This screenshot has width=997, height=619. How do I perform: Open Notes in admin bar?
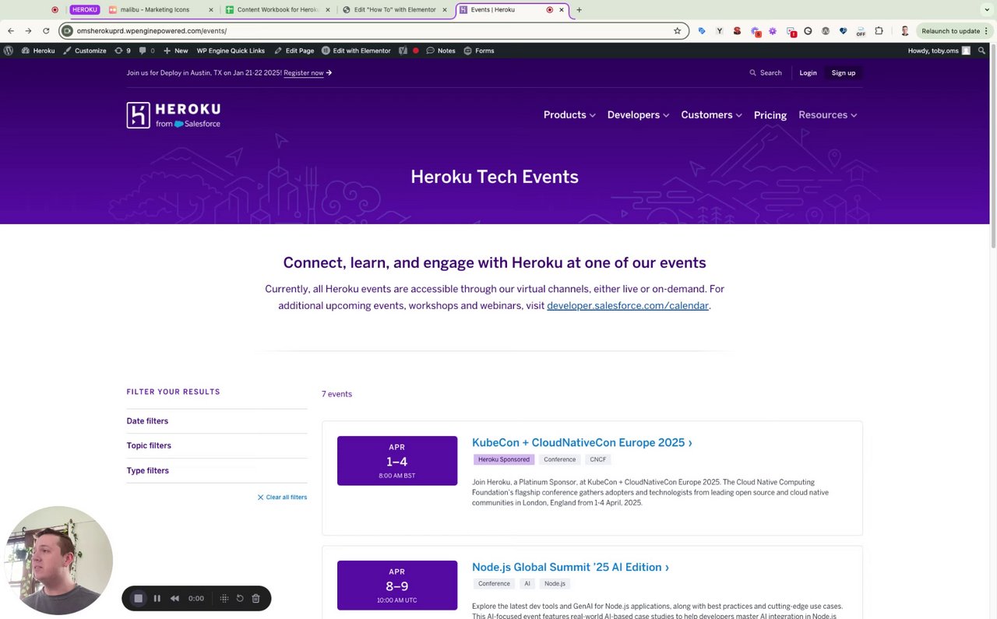(441, 51)
